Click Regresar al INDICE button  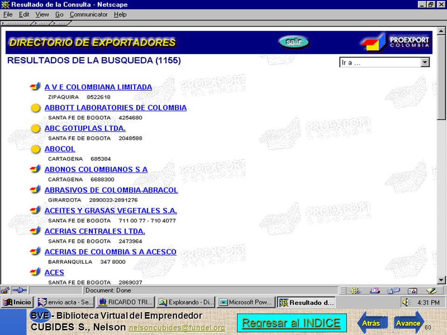[291, 323]
